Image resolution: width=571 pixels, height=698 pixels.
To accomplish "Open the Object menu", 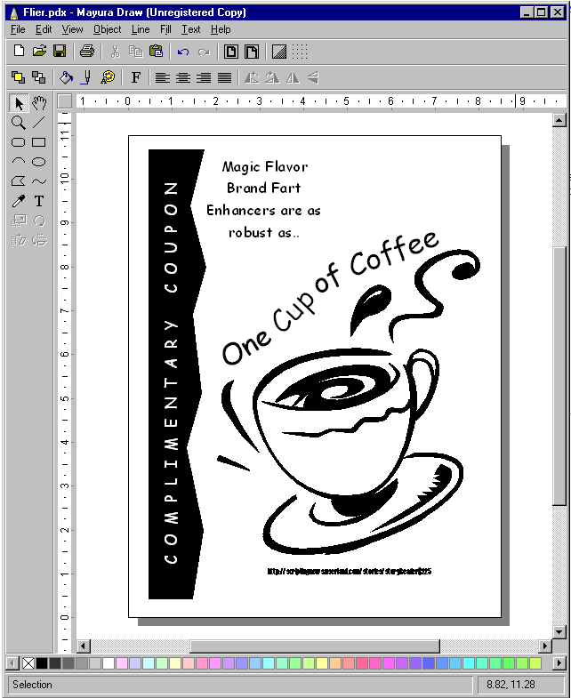I will click(x=107, y=29).
